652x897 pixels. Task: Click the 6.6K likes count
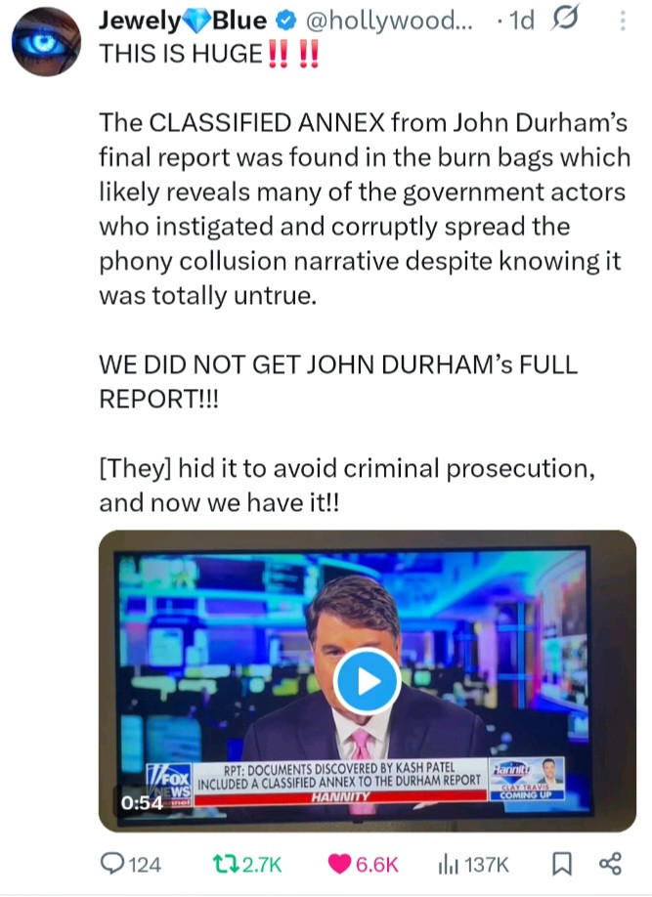[376, 864]
